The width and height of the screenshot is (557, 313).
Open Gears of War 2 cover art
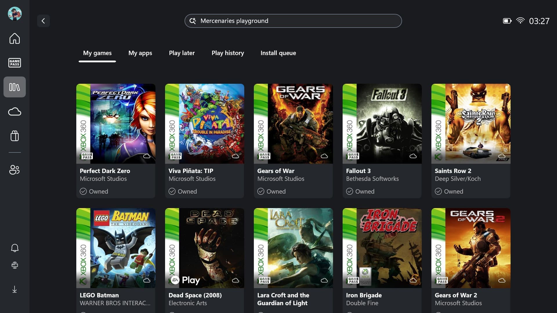471,248
